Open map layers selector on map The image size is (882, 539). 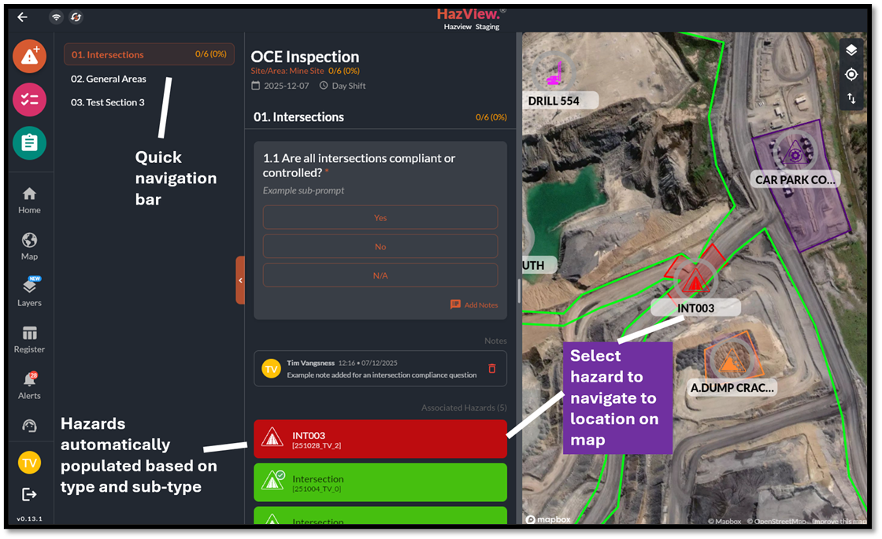coord(851,50)
